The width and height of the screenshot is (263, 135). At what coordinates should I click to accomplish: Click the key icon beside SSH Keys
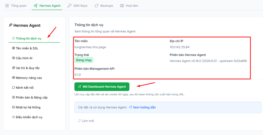[x=69, y=6]
